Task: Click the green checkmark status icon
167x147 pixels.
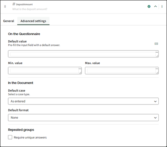Action: point(149,6)
